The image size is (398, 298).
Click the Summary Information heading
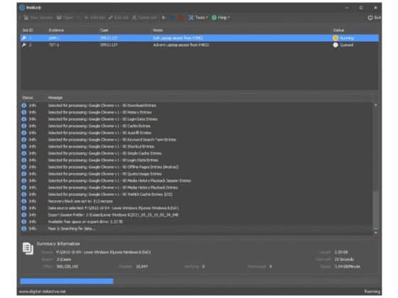coord(58,244)
